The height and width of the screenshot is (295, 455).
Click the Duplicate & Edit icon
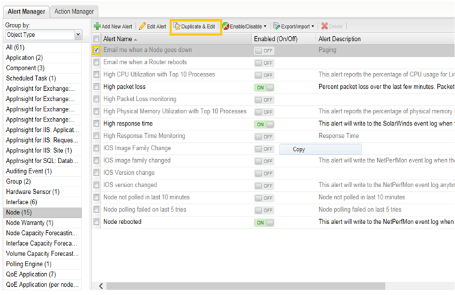coord(178,27)
